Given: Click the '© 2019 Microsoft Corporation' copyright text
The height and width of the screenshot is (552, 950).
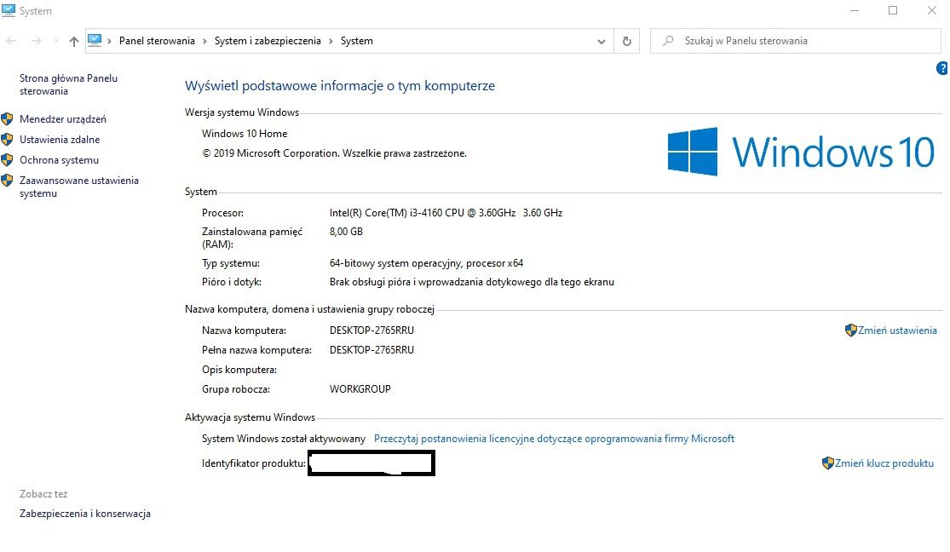Looking at the screenshot, I should point(335,153).
